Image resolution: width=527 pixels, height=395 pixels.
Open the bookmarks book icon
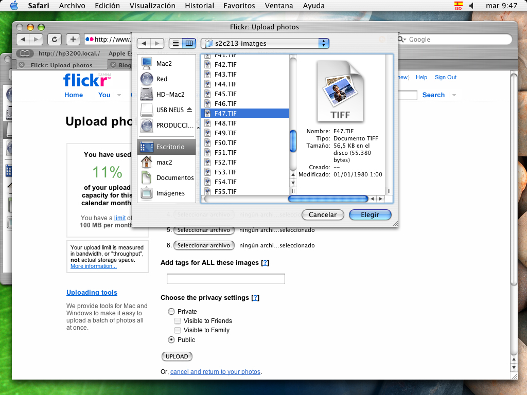click(x=25, y=53)
